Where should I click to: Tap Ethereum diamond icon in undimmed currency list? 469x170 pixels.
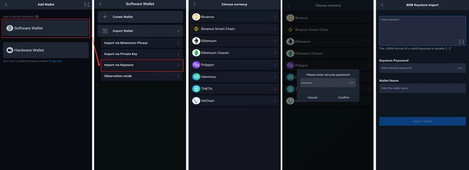(x=196, y=41)
